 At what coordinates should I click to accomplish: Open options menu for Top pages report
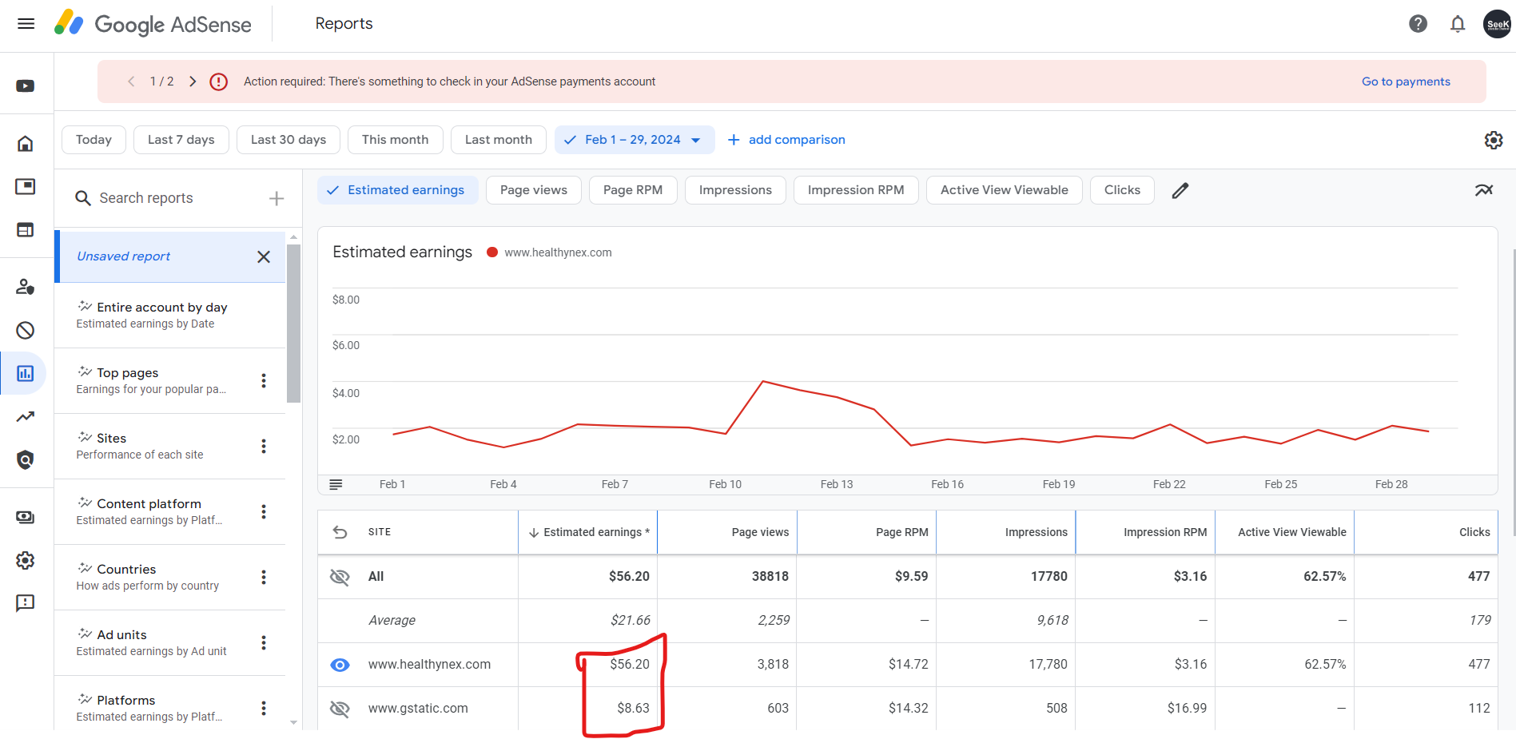264,381
